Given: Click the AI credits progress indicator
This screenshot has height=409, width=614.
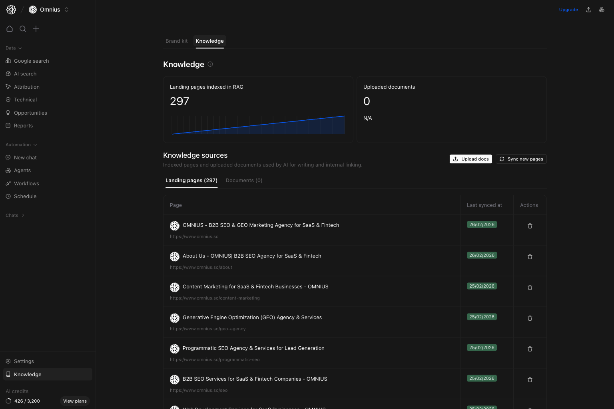Looking at the screenshot, I should pos(9,401).
